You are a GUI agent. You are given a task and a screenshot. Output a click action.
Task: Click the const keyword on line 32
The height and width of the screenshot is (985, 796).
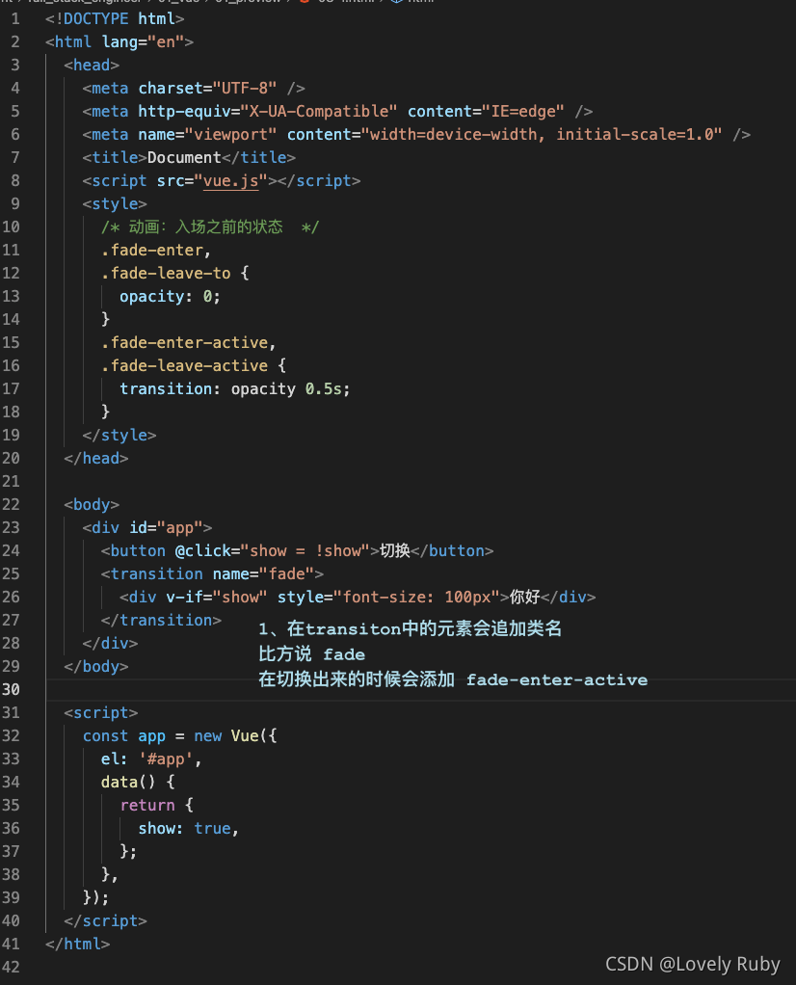point(106,736)
